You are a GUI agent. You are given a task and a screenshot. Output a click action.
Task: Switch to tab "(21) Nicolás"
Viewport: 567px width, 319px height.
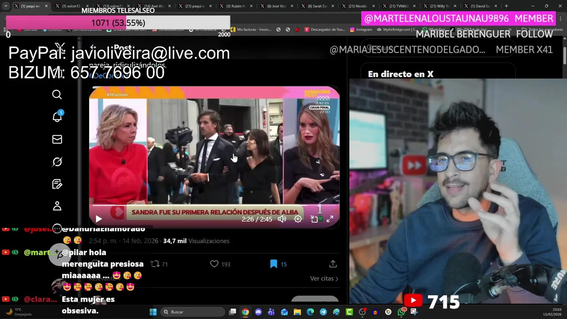[x=357, y=6]
